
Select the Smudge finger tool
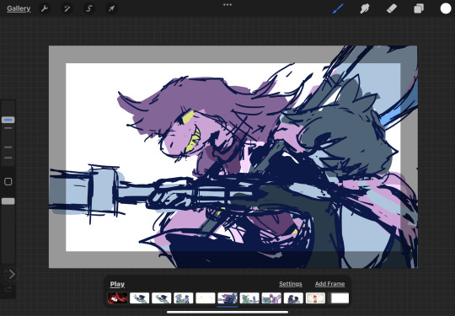pyautogui.click(x=365, y=8)
